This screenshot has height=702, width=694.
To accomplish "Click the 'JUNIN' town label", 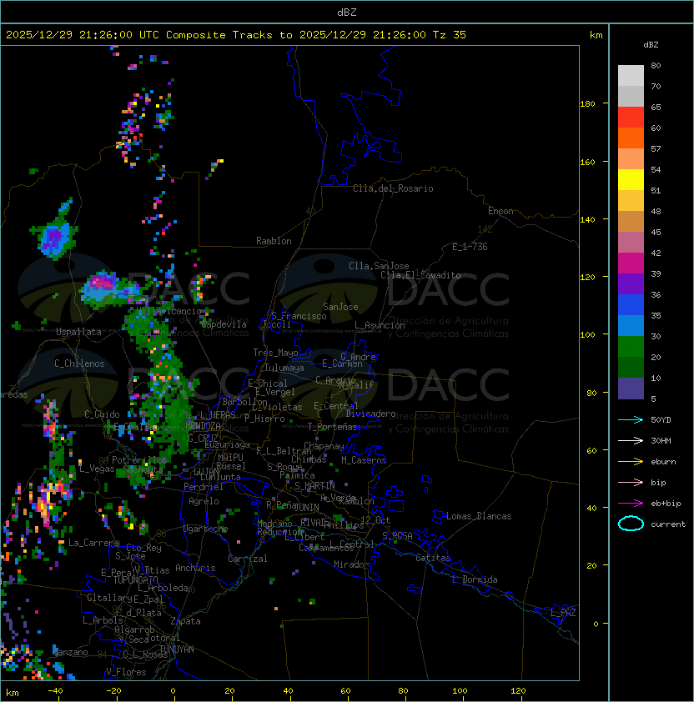I will coord(306,507).
